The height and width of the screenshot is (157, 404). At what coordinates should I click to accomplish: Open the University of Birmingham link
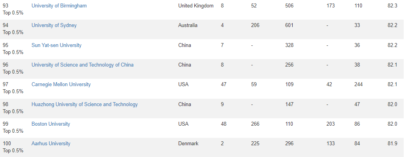(x=59, y=5)
